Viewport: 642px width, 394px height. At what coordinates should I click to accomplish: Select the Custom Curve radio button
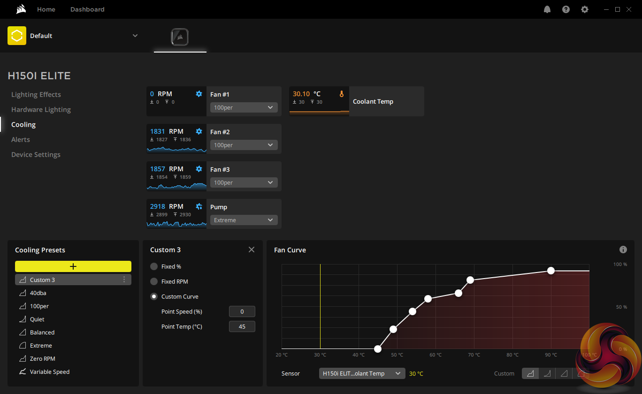click(x=154, y=296)
